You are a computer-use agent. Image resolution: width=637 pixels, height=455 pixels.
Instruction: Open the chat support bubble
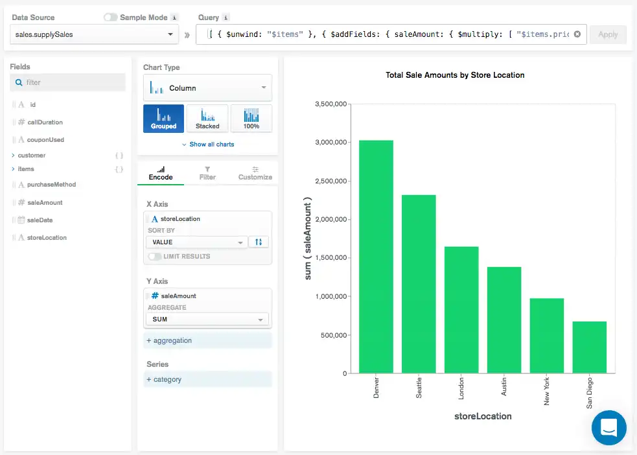pyautogui.click(x=608, y=428)
